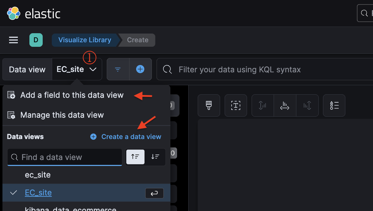Click the global search icon at top right
The width and height of the screenshot is (373, 211).
[364, 13]
